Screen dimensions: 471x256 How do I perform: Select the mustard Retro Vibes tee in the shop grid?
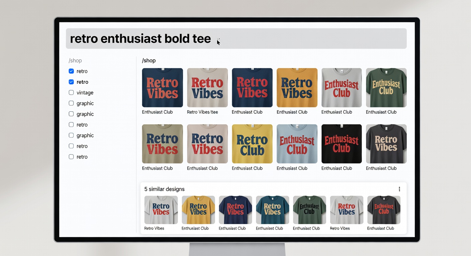coord(297,88)
